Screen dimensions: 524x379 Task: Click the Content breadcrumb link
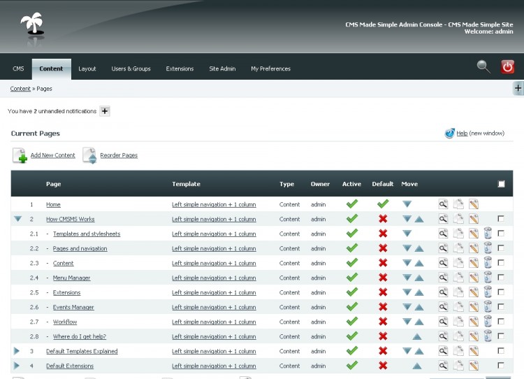pos(20,89)
